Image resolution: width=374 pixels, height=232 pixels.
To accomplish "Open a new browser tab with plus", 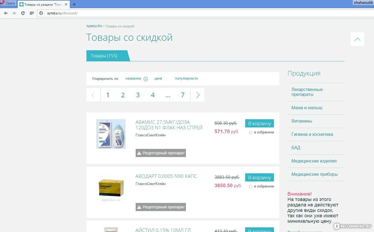I will click(74, 4).
